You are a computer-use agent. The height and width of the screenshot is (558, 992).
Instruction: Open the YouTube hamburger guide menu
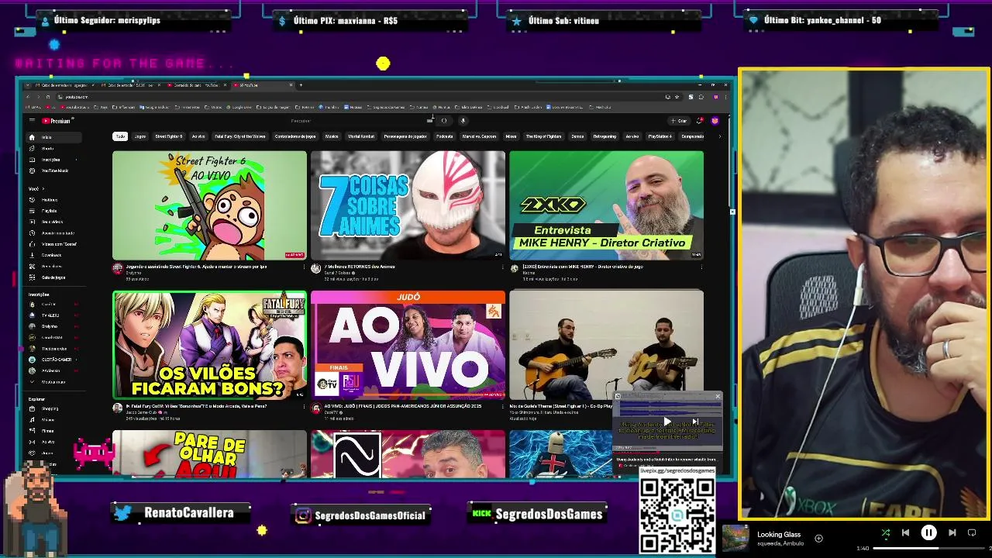32,120
